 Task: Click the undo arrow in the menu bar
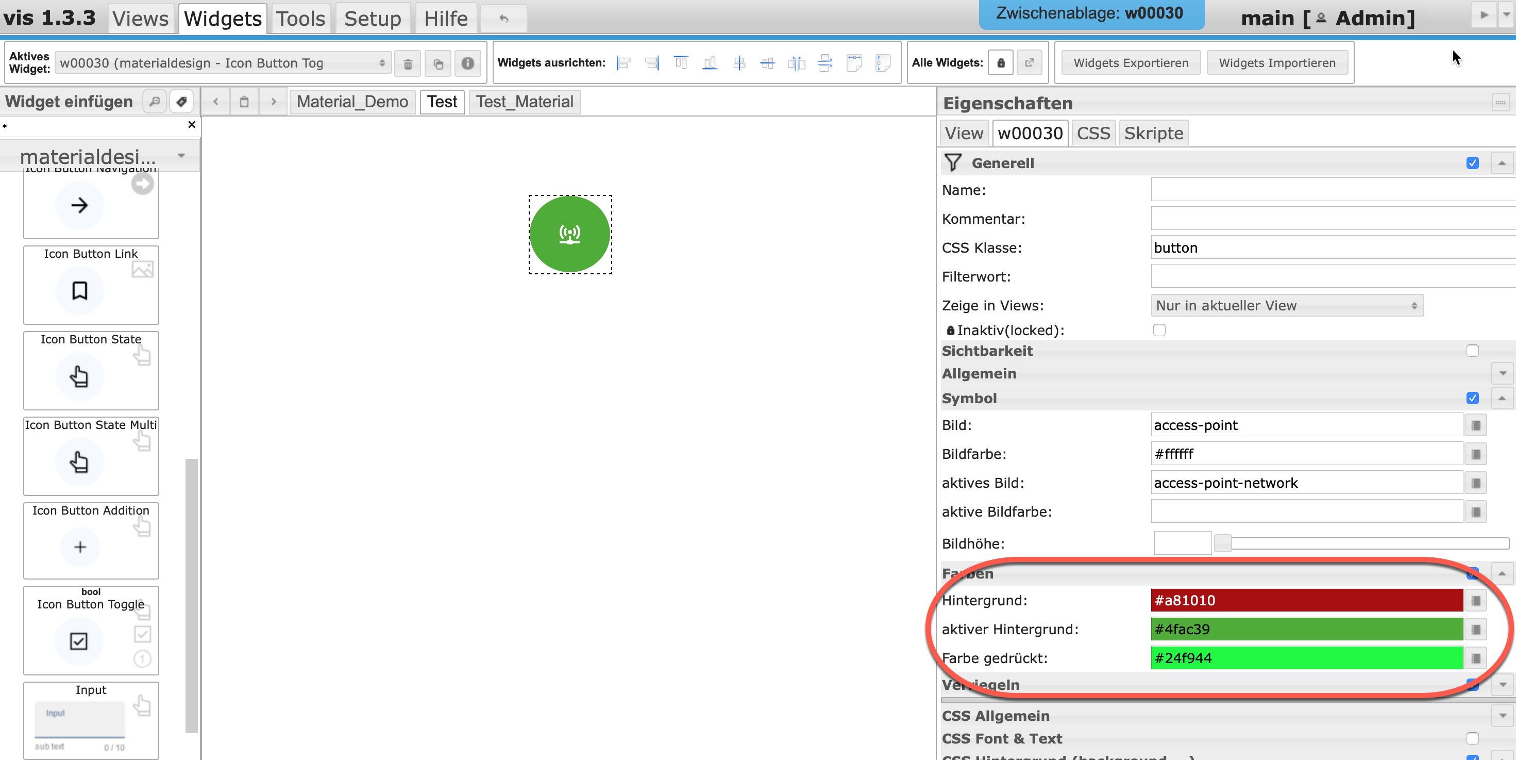point(504,19)
